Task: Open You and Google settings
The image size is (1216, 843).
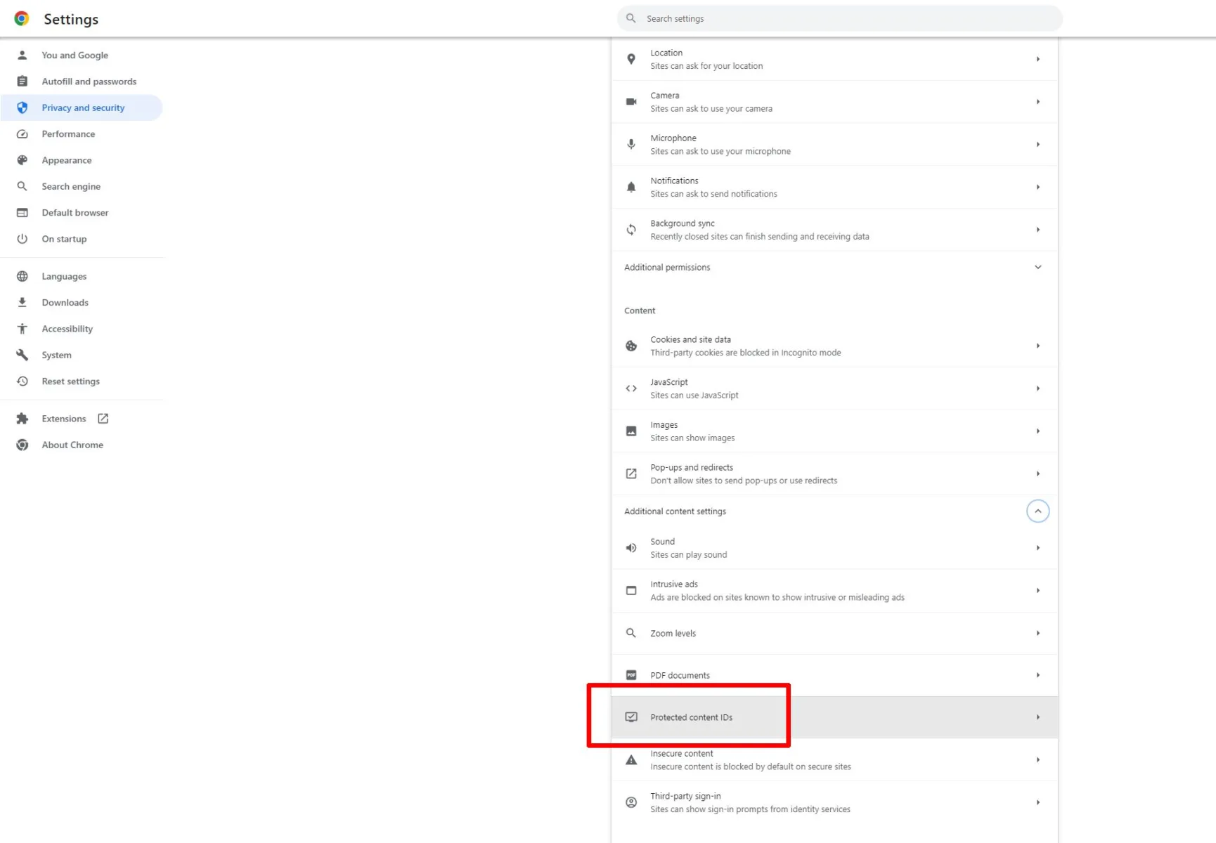Action: (75, 55)
